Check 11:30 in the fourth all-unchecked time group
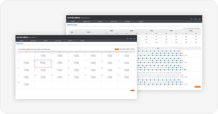Image resolution: width=218 pixels, height=114 pixels. pyautogui.click(x=159, y=72)
